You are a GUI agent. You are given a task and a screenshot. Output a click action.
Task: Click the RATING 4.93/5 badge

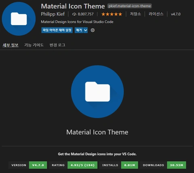pyautogui.click(x=73, y=165)
